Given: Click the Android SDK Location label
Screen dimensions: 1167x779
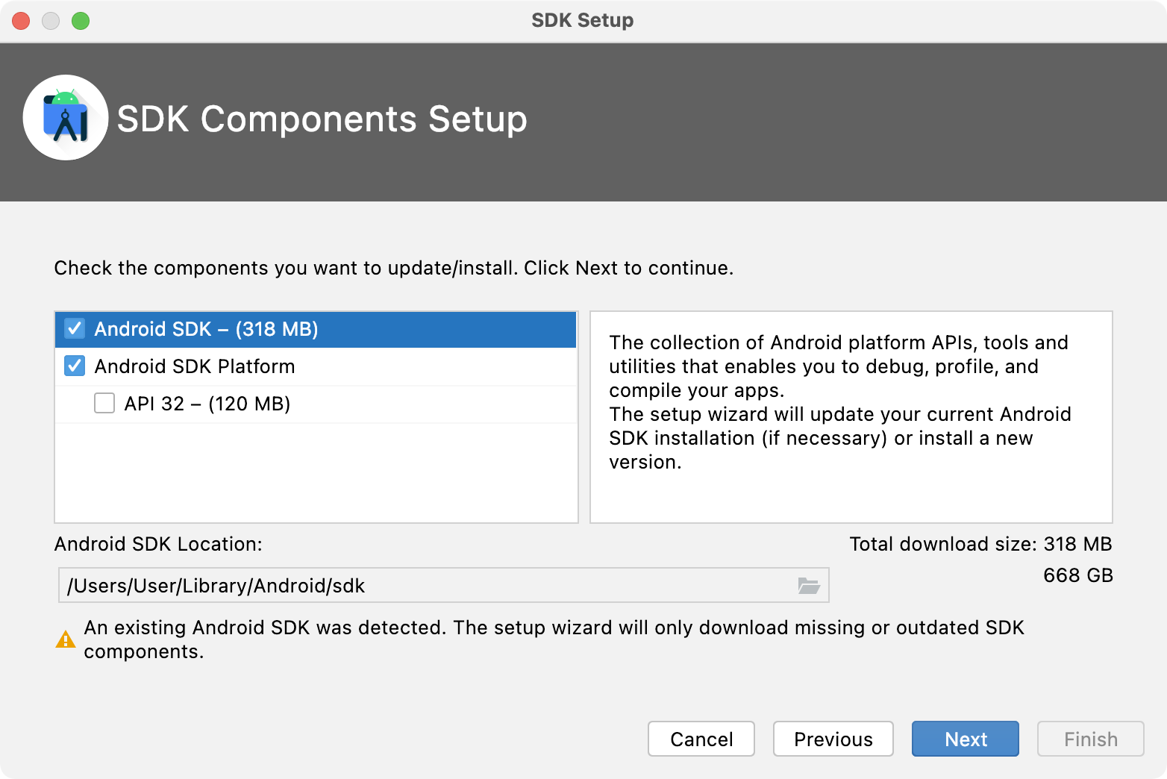Looking at the screenshot, I should 158,544.
